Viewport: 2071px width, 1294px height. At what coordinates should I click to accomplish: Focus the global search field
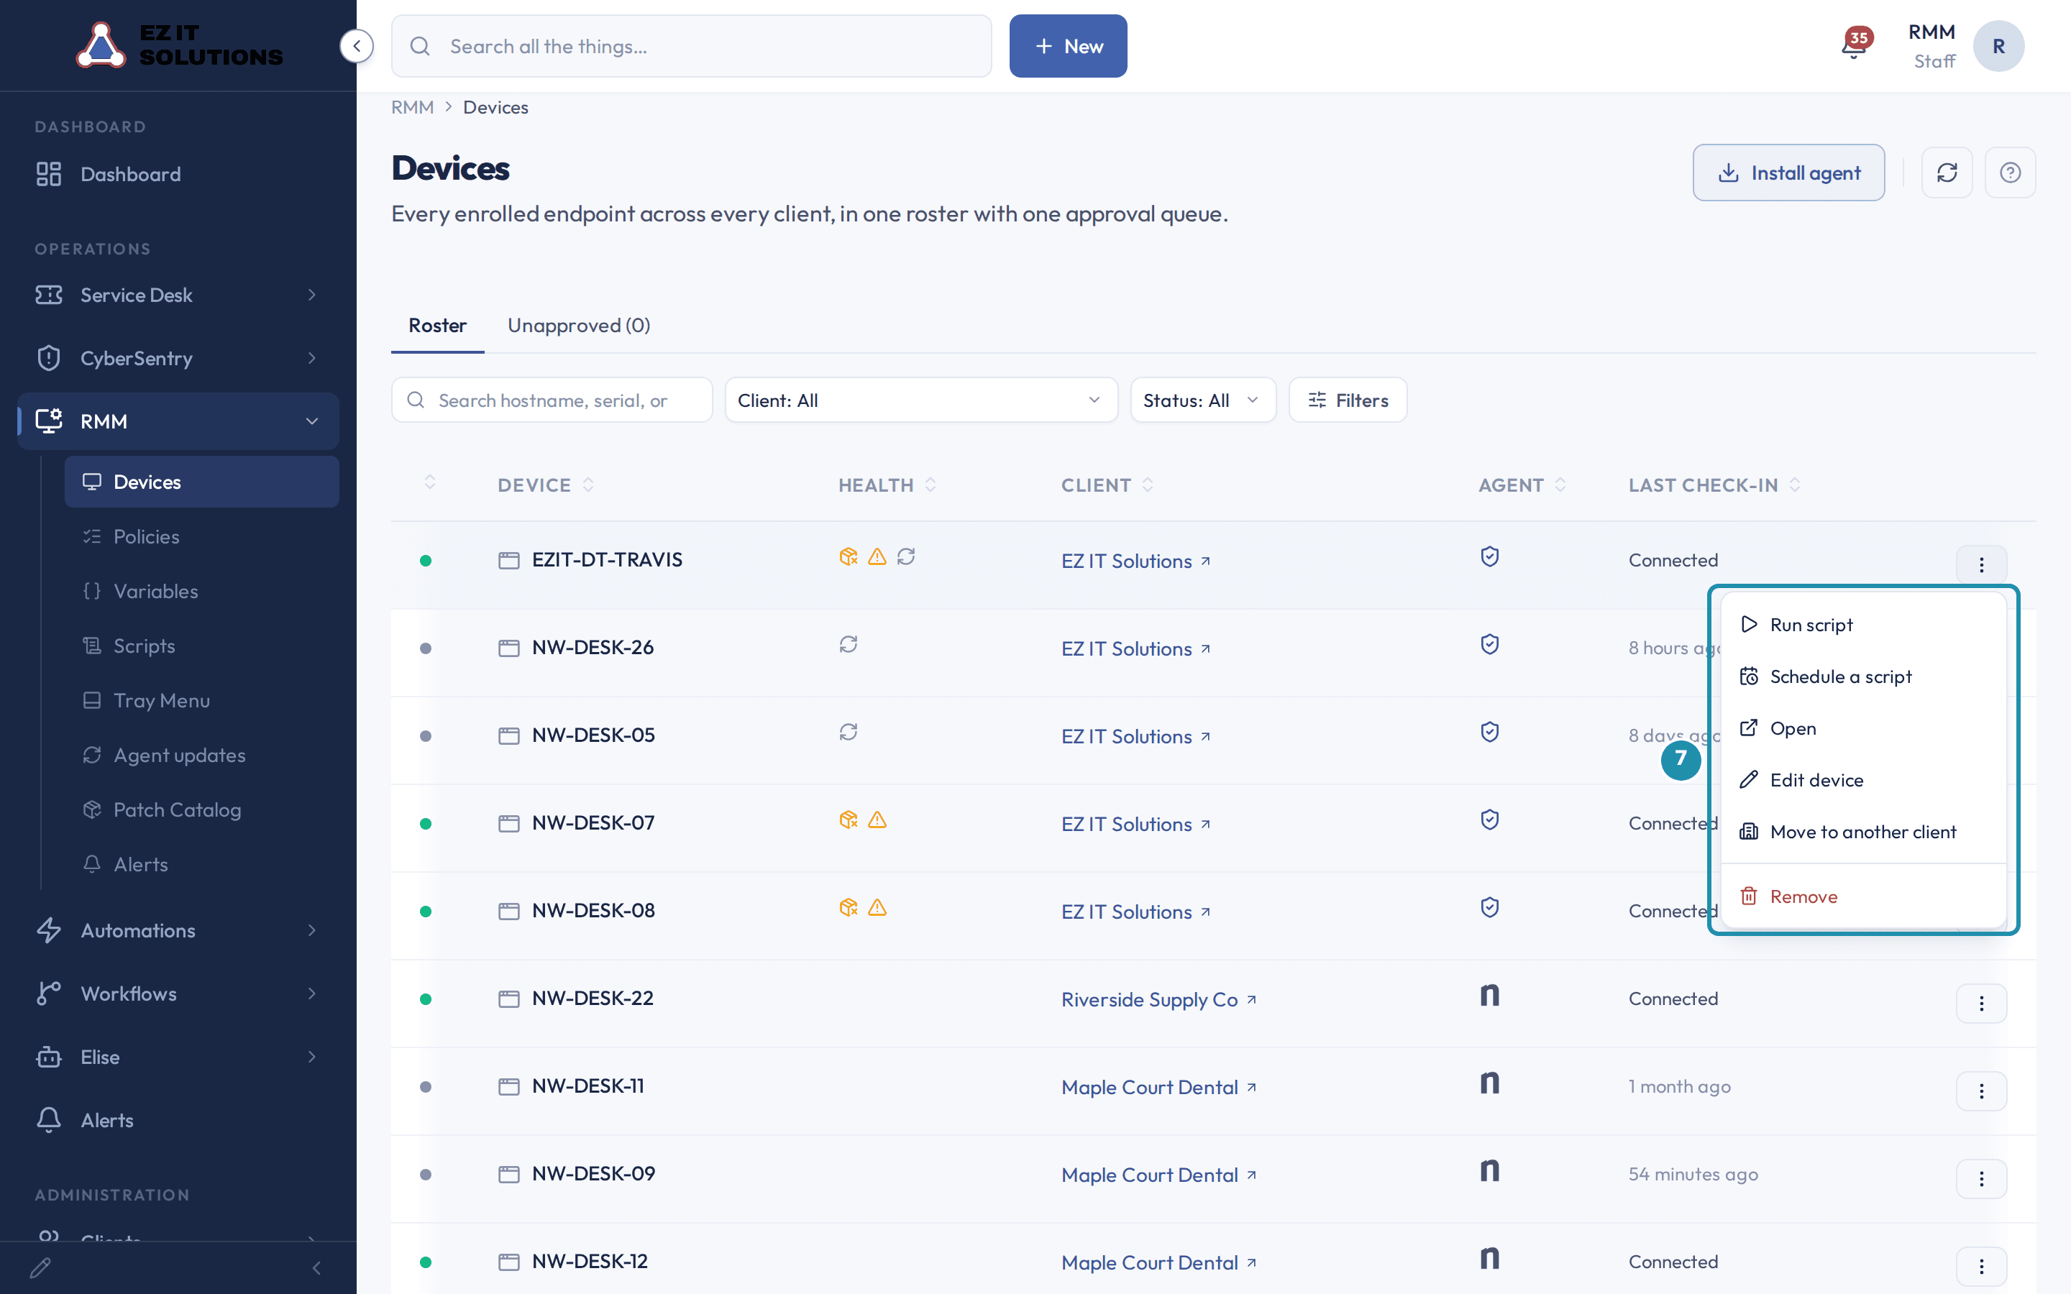[692, 46]
